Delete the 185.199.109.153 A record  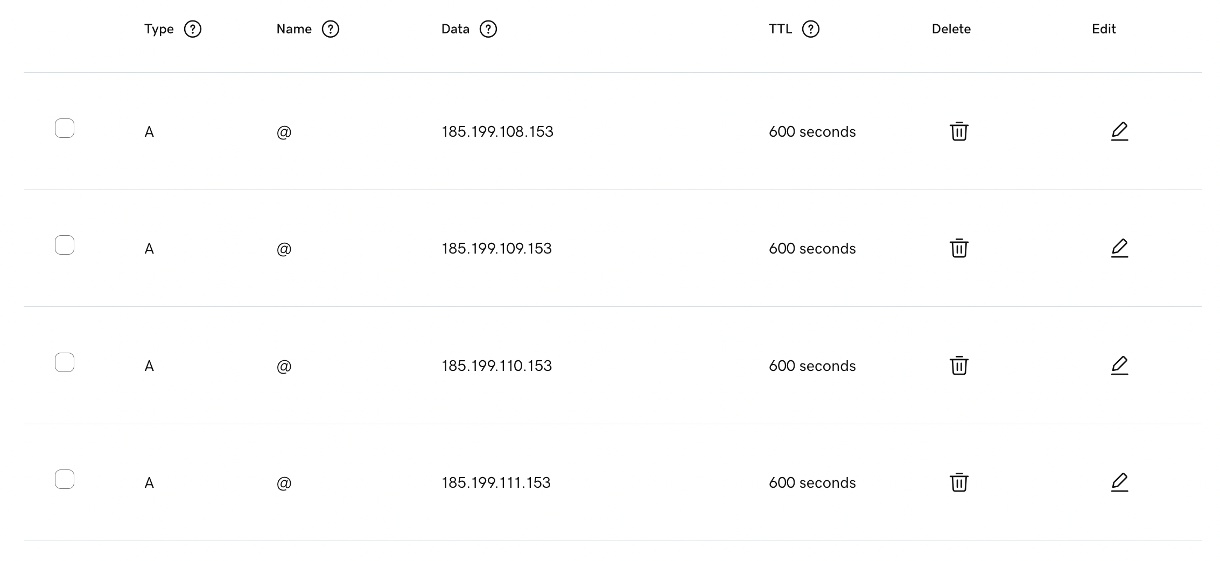click(x=958, y=248)
